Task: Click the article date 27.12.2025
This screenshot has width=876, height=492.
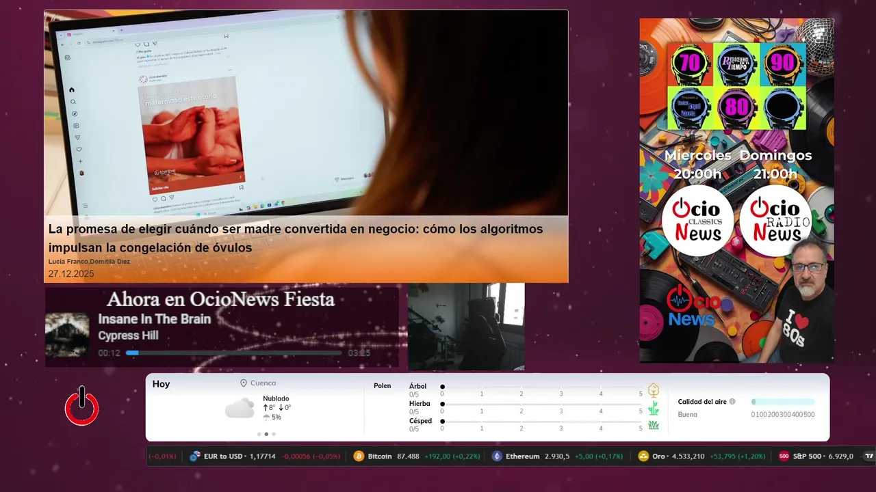Action: (71, 274)
